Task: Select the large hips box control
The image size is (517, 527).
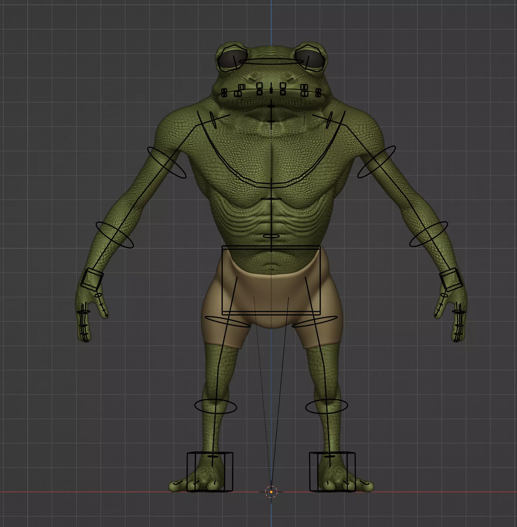Action: [271, 280]
